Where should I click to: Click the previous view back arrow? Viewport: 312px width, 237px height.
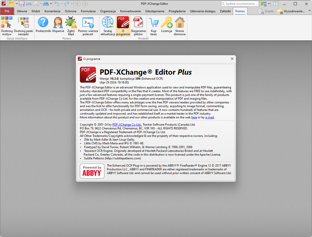coord(78,4)
